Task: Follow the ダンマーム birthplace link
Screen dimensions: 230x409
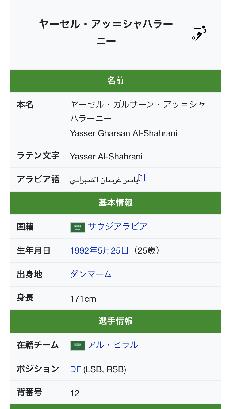Action: (91, 274)
